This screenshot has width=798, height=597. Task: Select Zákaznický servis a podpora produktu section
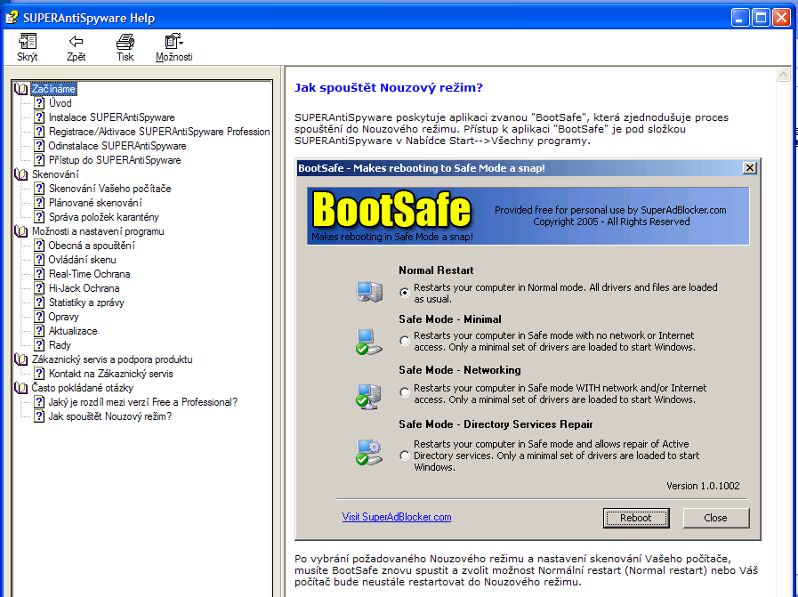[x=112, y=359]
